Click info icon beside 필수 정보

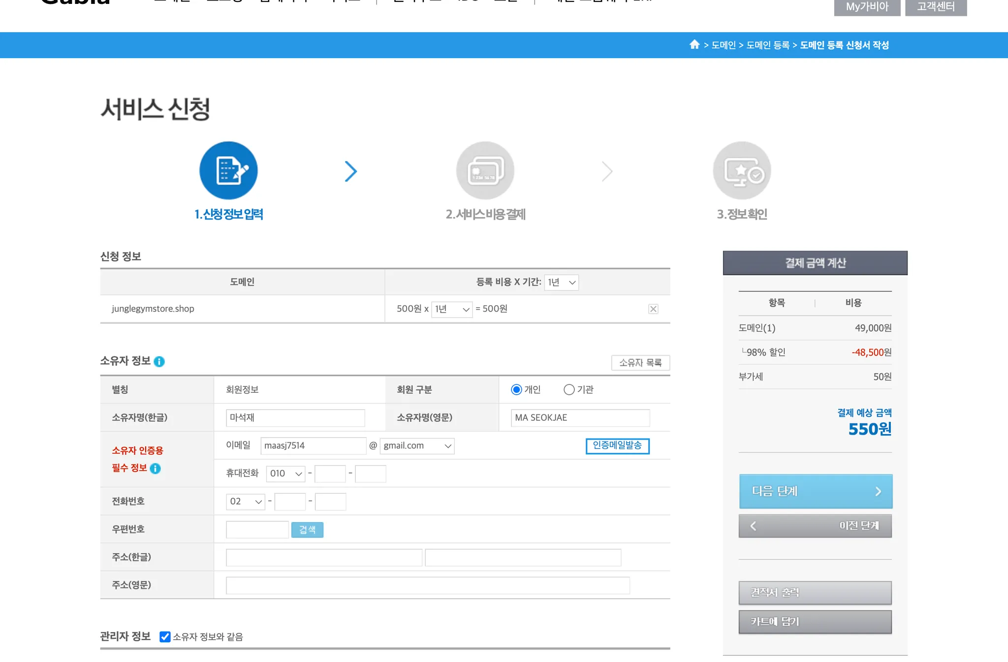(x=155, y=469)
